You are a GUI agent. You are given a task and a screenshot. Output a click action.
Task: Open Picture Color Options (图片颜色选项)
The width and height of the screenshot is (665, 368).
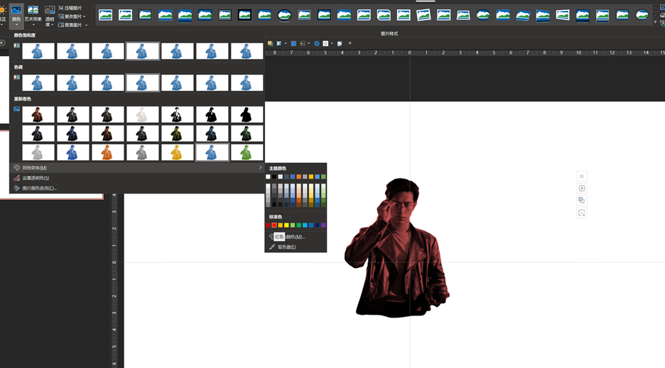click(x=39, y=188)
